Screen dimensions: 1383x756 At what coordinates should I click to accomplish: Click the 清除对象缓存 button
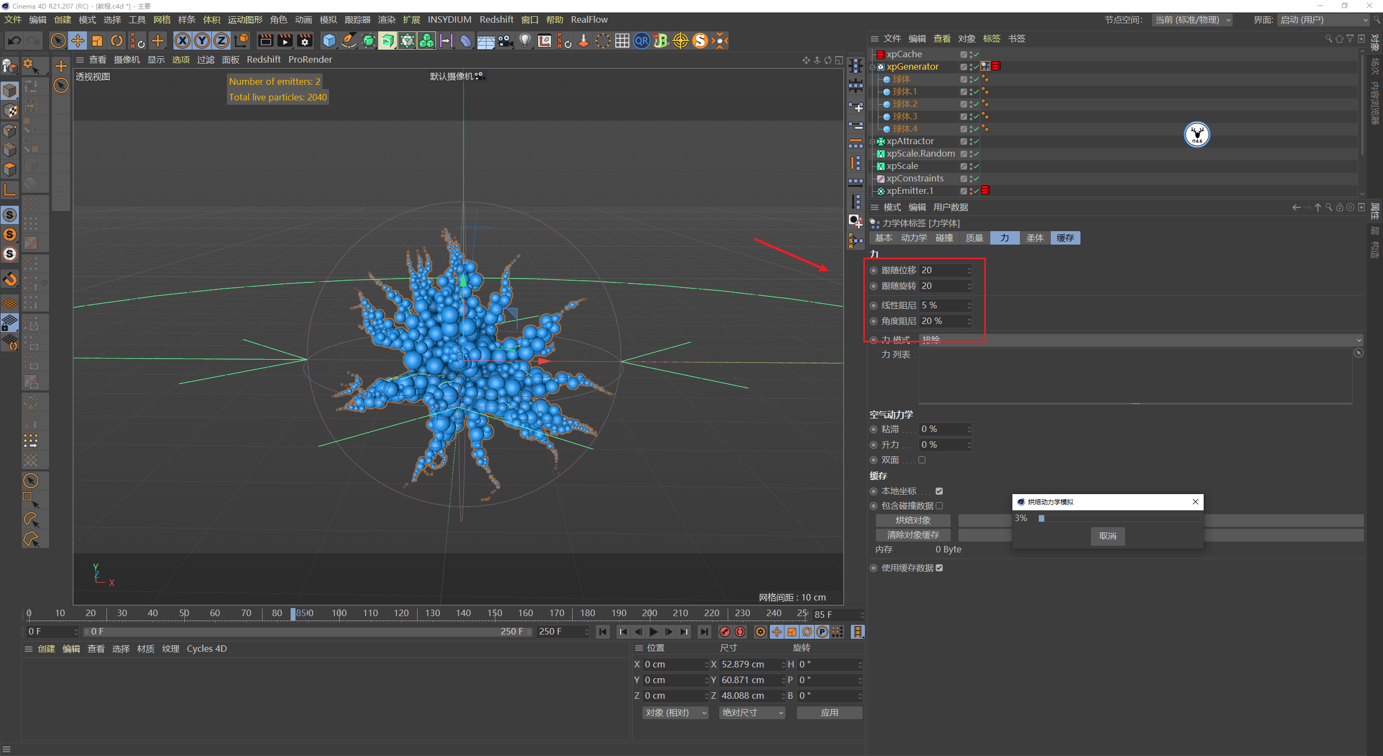913,535
